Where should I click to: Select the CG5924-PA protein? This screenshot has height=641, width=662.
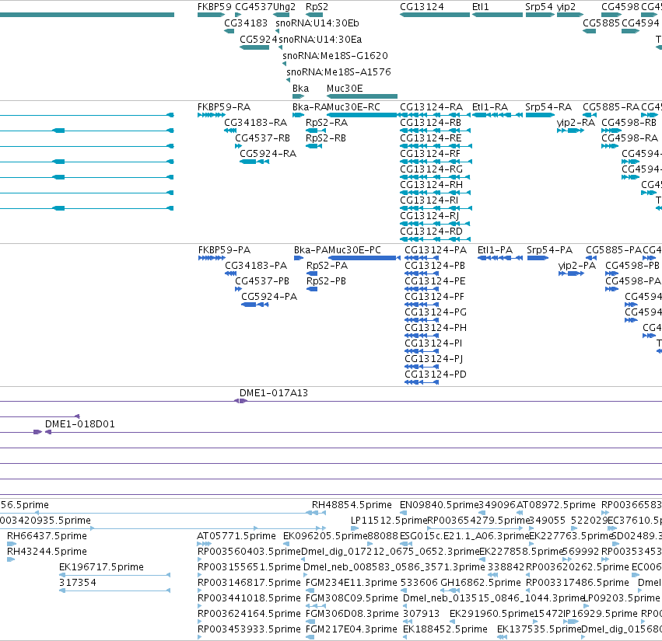tap(269, 297)
